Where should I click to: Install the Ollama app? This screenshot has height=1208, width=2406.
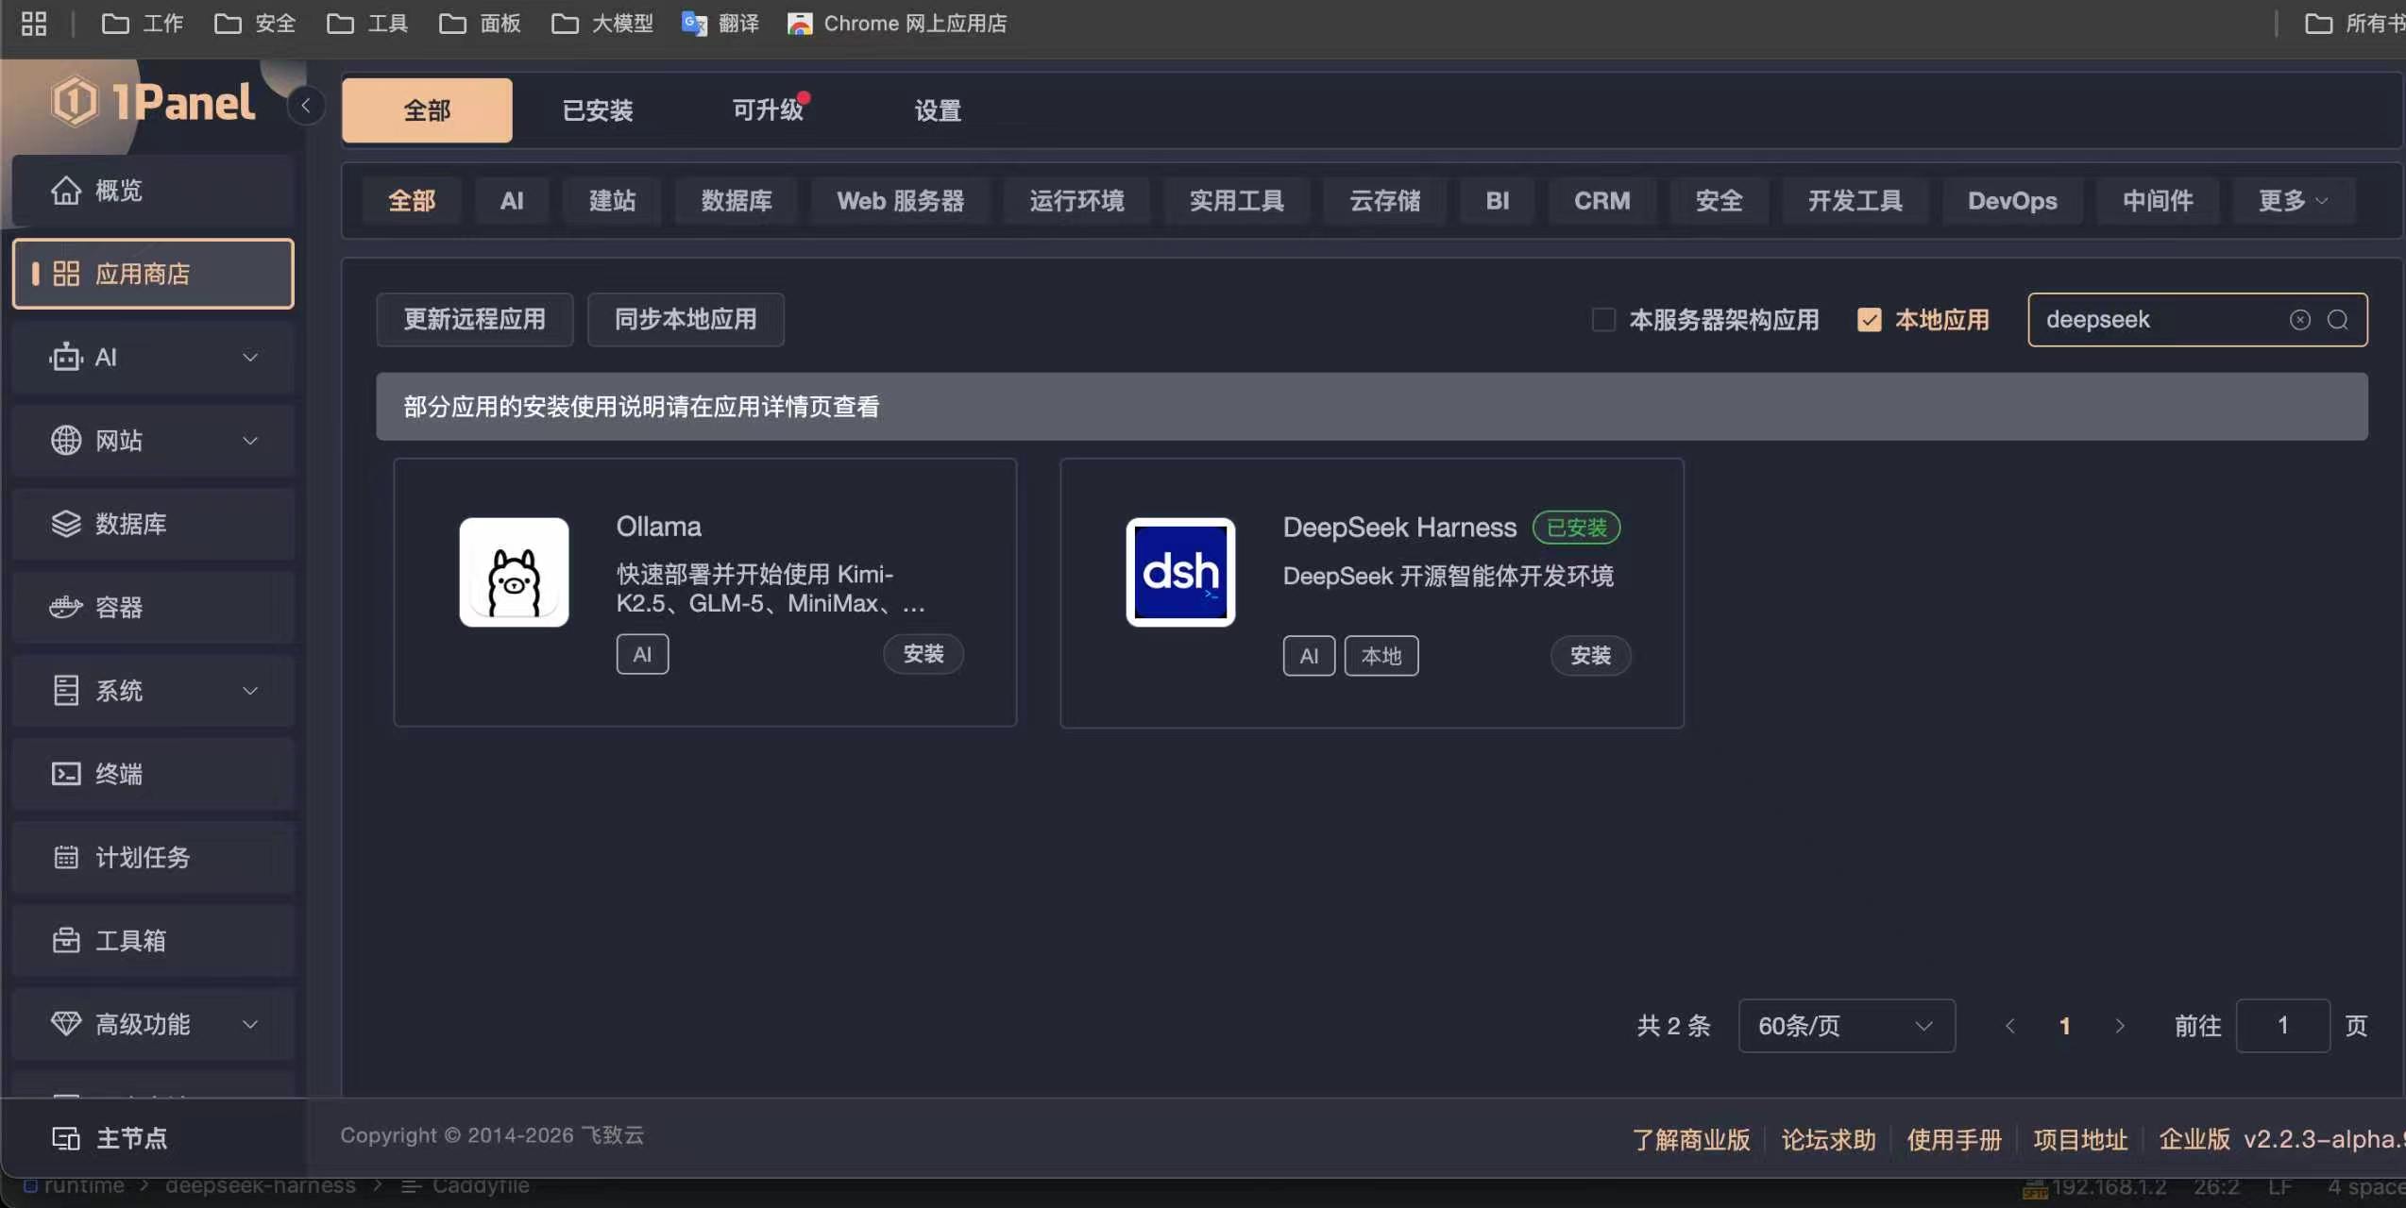pos(923,654)
